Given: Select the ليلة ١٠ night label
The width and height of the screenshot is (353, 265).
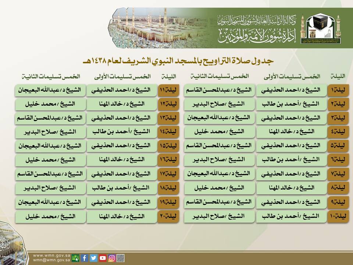Looking at the screenshot, I should 338,216.
